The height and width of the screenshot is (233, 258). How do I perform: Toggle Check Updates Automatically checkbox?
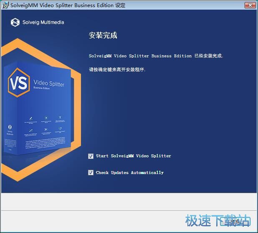point(91,173)
